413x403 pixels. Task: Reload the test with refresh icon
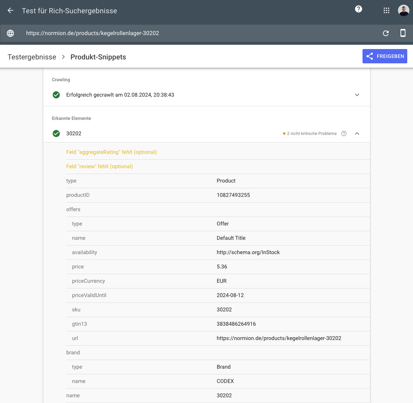[386, 33]
